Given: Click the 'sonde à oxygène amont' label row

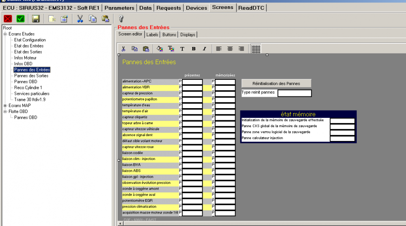Looking at the screenshot, I should (x=151, y=189).
